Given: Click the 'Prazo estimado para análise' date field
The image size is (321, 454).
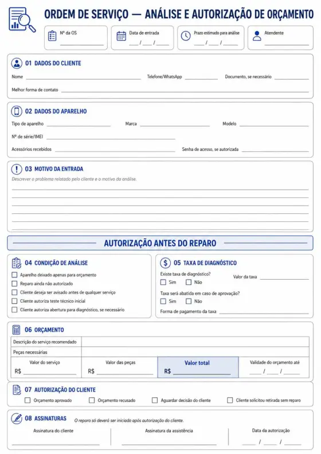Looking at the screenshot, I should pyautogui.click(x=216, y=43).
